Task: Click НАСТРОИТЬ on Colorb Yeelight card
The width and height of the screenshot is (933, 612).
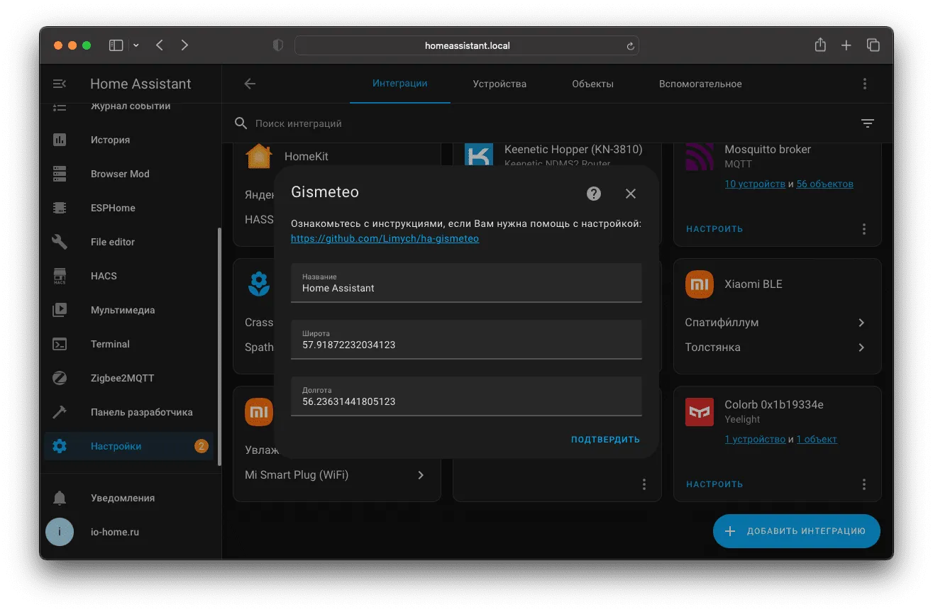Action: pos(714,484)
